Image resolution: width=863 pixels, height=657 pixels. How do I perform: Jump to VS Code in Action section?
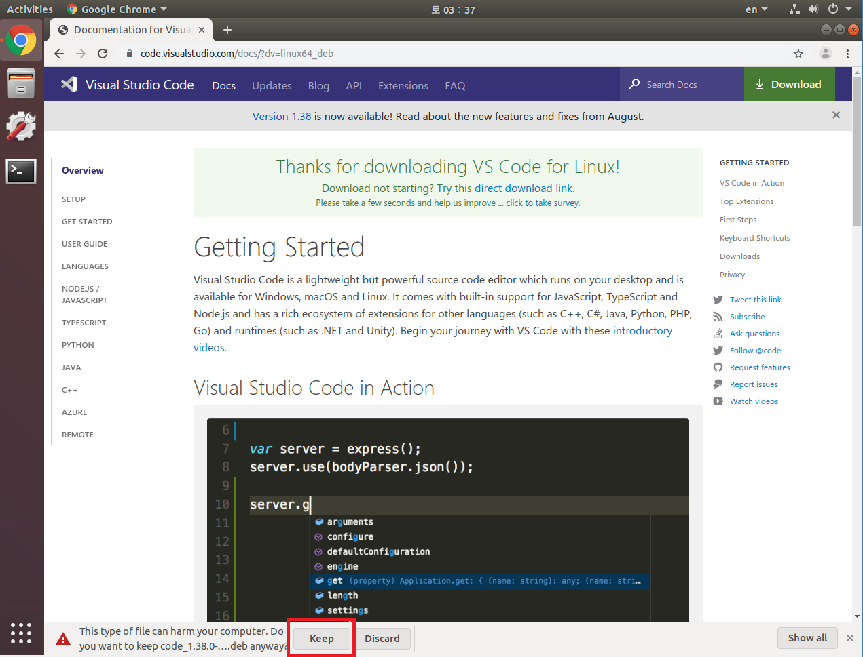click(x=752, y=183)
